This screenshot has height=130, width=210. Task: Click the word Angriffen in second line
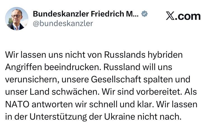click(24, 67)
